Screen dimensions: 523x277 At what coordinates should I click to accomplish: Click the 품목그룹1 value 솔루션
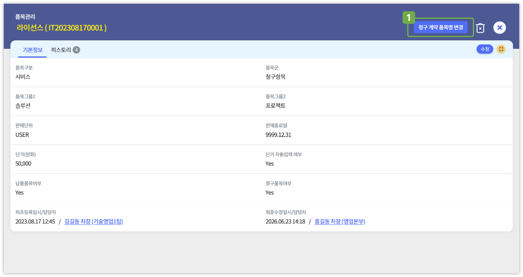(23, 106)
